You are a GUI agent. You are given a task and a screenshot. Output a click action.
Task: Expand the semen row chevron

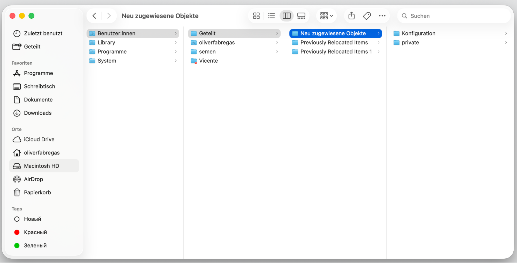click(x=277, y=52)
